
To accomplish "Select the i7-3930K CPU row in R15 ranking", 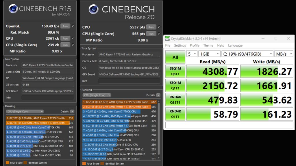I will tap(40, 132).
